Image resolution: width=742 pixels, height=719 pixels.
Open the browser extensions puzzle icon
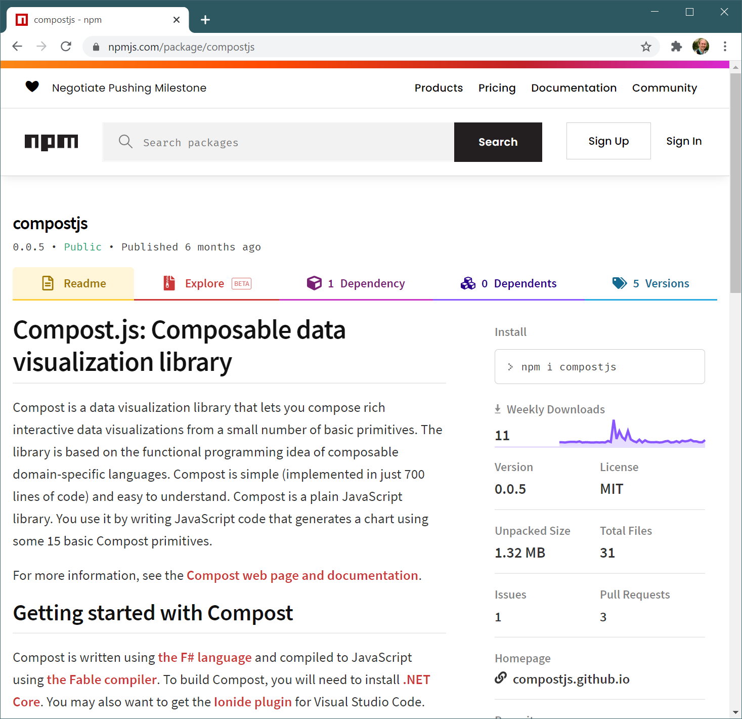tap(676, 47)
